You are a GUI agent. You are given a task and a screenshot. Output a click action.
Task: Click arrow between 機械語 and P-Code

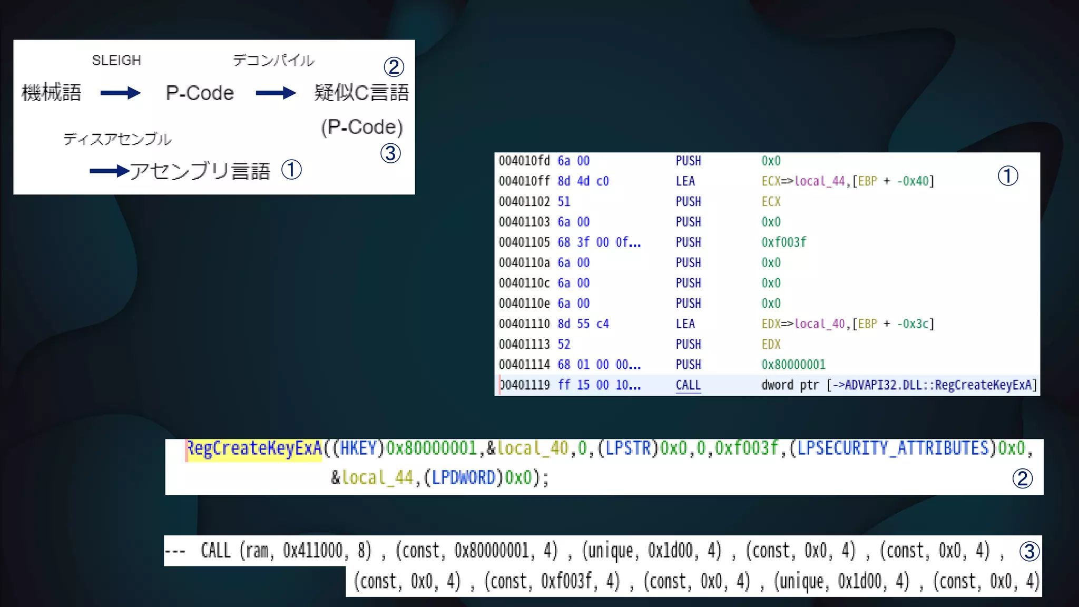120,93
